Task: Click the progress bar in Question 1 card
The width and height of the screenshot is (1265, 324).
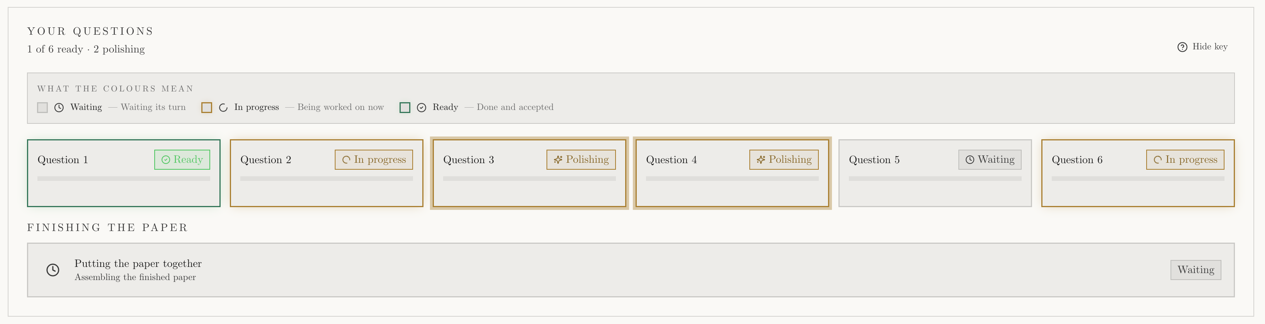Action: click(x=124, y=179)
